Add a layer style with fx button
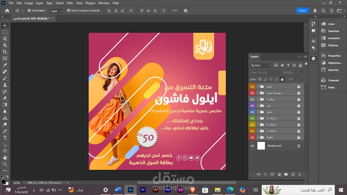347x195 pixels. (265, 174)
